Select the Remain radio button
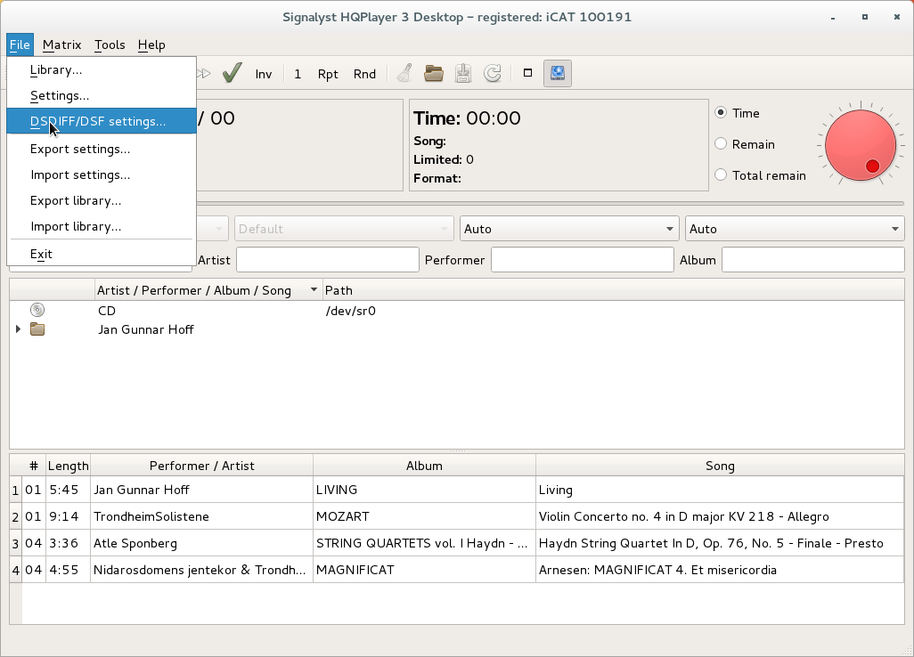The width and height of the screenshot is (914, 657). [721, 143]
